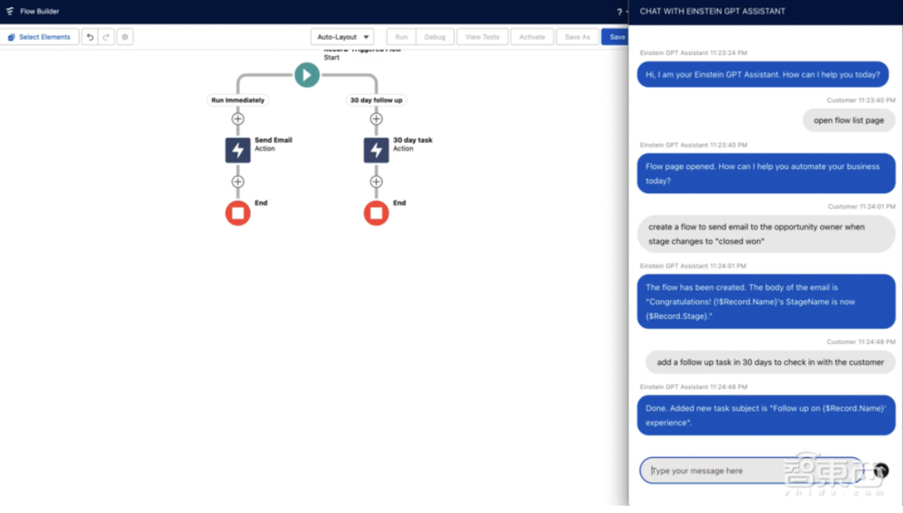Expand the Auto-Layout dropdown
The height and width of the screenshot is (513, 903).
coord(342,37)
